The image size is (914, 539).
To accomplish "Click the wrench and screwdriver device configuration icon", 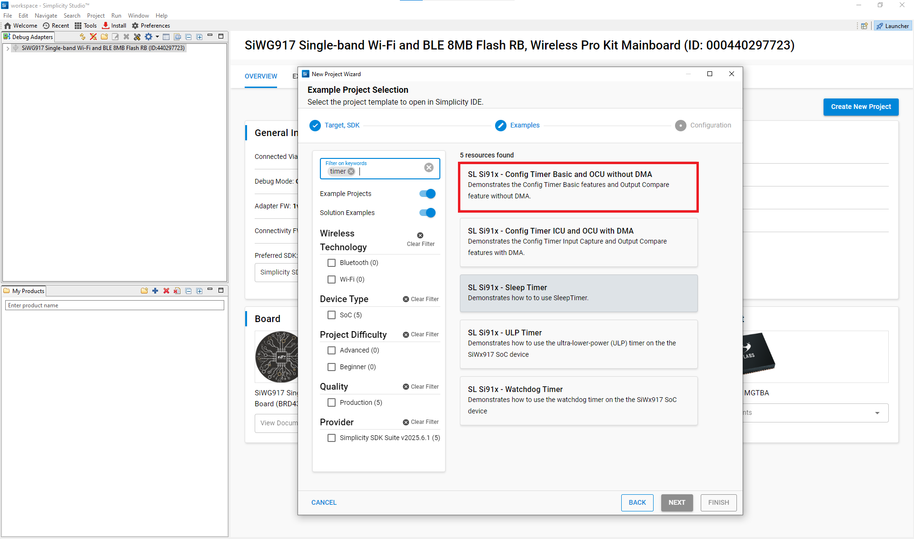I will (x=137, y=37).
